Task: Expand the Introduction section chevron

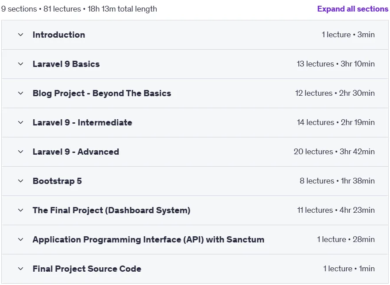Action: [x=21, y=35]
